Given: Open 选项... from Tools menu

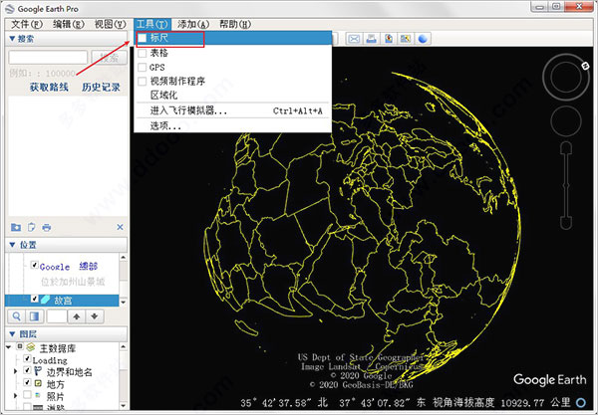Looking at the screenshot, I should tap(232, 126).
